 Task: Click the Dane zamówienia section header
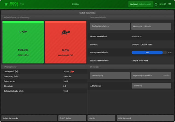98,17
